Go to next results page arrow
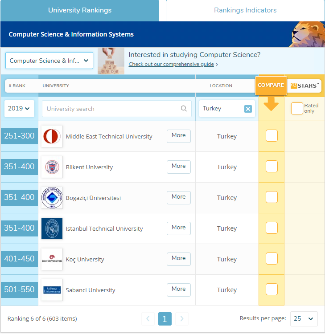The width and height of the screenshot is (325, 334). [x=182, y=319]
